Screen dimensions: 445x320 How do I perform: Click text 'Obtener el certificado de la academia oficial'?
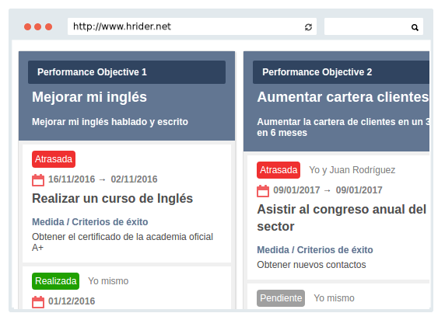click(x=122, y=237)
